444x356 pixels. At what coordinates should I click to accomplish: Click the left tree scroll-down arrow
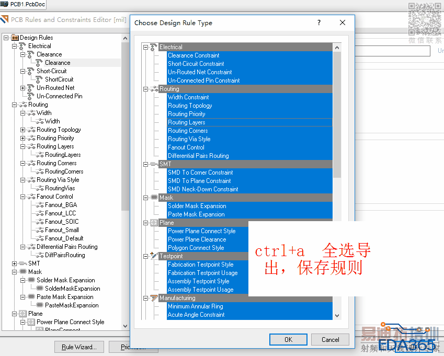125,326
